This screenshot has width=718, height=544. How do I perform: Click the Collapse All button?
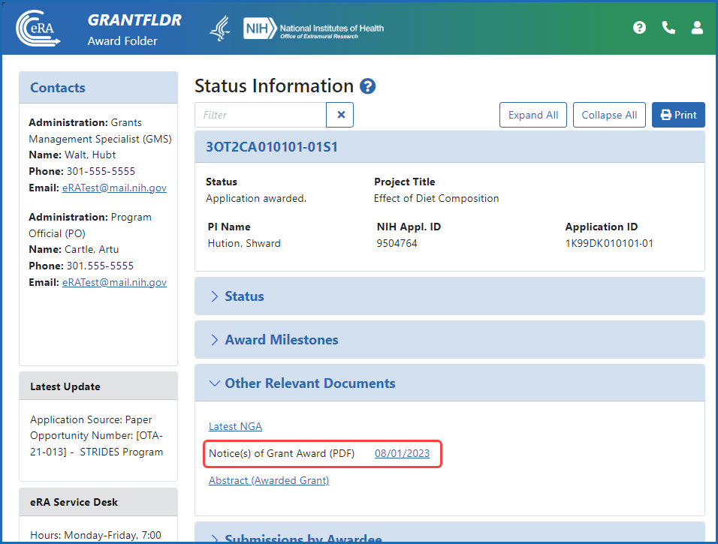click(x=609, y=115)
